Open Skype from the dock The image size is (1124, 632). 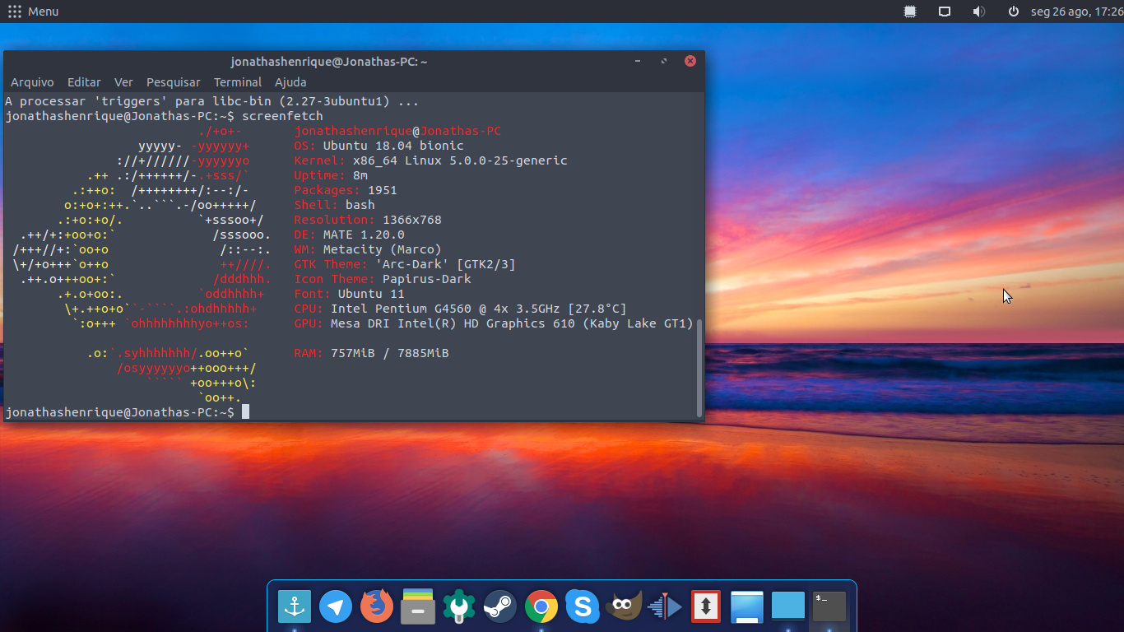(x=582, y=607)
